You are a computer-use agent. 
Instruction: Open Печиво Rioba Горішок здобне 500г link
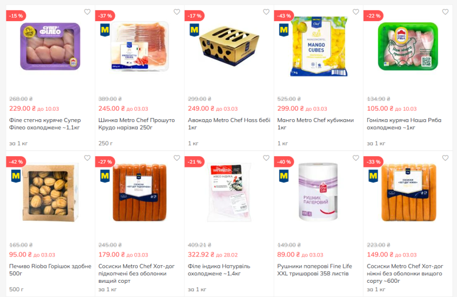point(50,270)
